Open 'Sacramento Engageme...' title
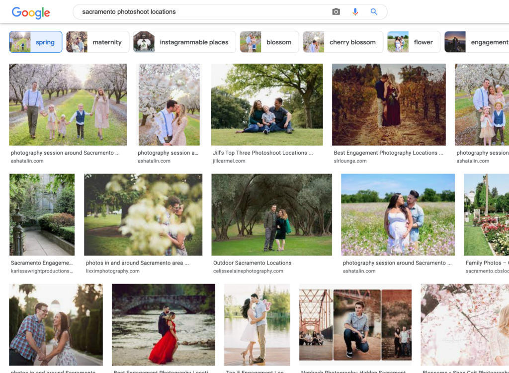The width and height of the screenshot is (509, 373). (42, 263)
